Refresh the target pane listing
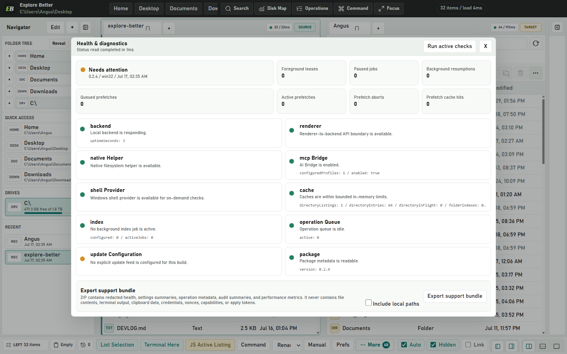 (536, 43)
